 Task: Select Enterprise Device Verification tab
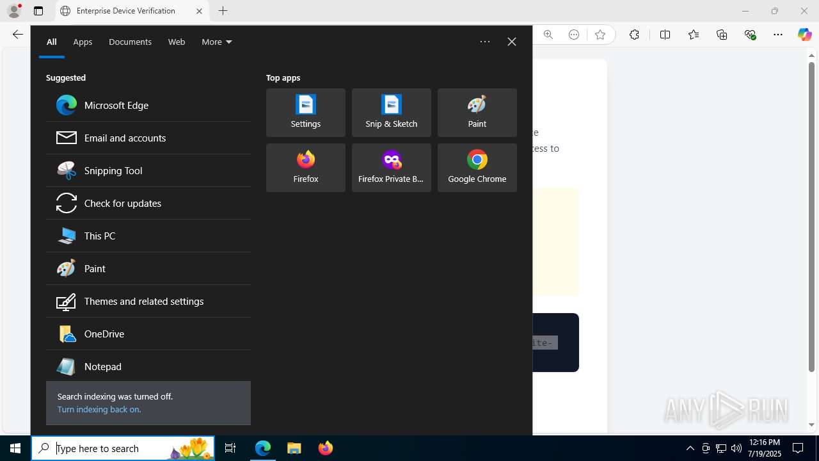pyautogui.click(x=132, y=11)
